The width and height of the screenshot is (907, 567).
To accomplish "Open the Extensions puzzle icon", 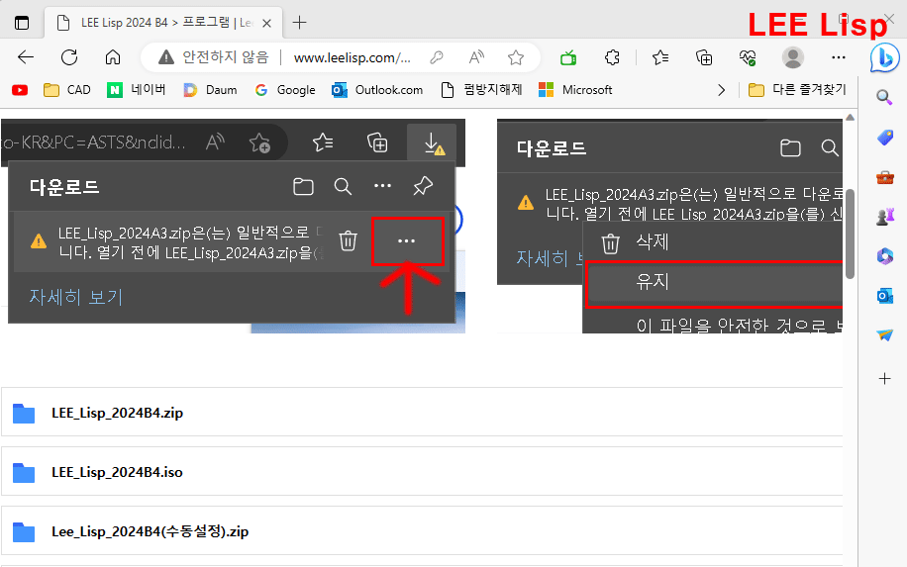I will (x=612, y=57).
